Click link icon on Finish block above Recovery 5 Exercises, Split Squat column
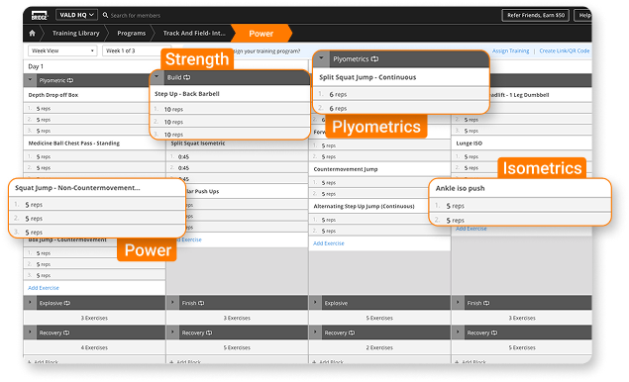The width and height of the screenshot is (629, 382). coord(201,303)
